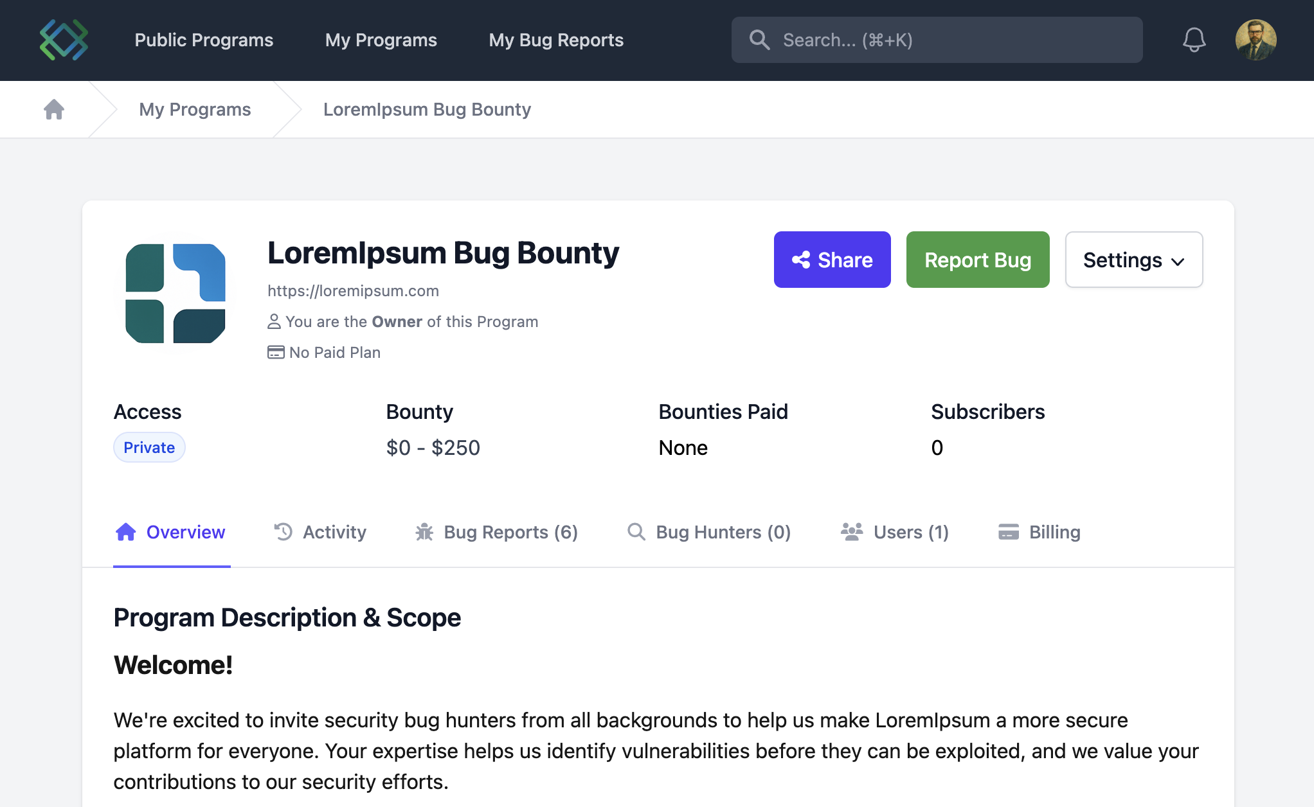Screen dimensions: 1314x807
Task: Navigate to My Bug Reports
Action: click(x=556, y=40)
